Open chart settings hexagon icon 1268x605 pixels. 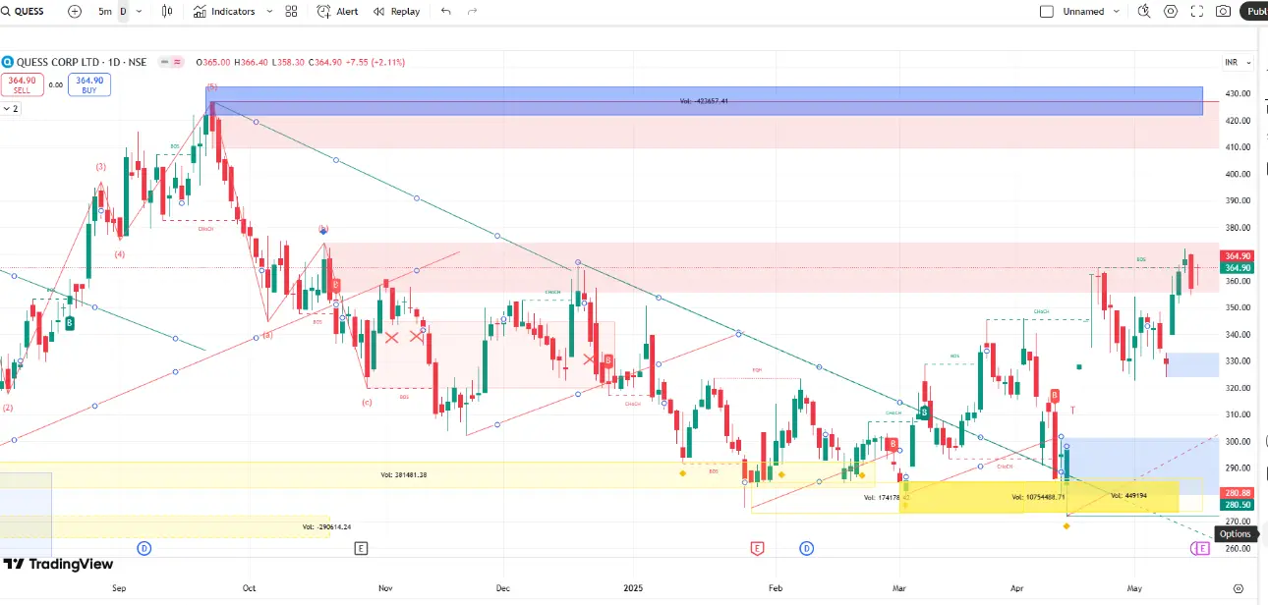[1171, 12]
